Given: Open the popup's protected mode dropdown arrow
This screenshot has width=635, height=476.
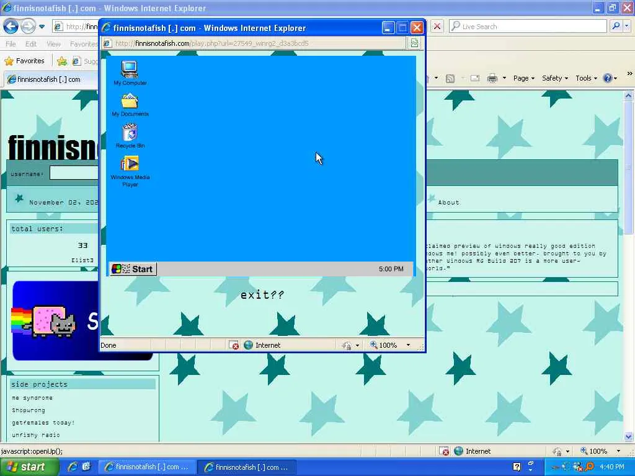Looking at the screenshot, I should [x=357, y=346].
